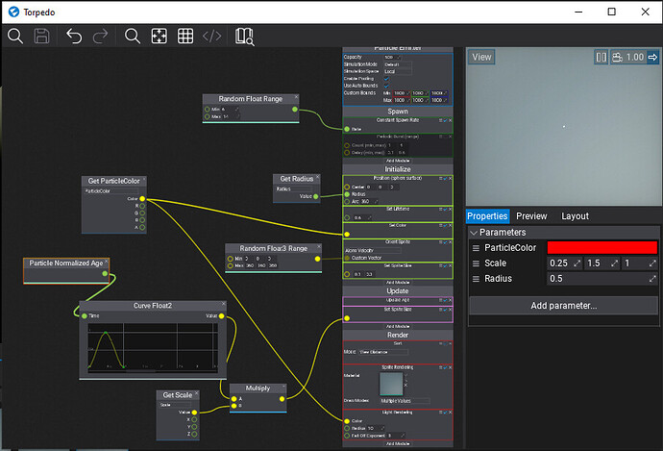Switch to the Preview tab
Screen dimensions: 663x451
point(531,216)
